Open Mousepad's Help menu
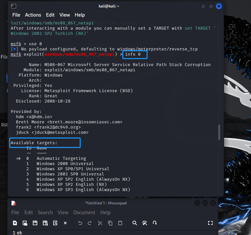This screenshot has width=251, height=235. click(105, 213)
